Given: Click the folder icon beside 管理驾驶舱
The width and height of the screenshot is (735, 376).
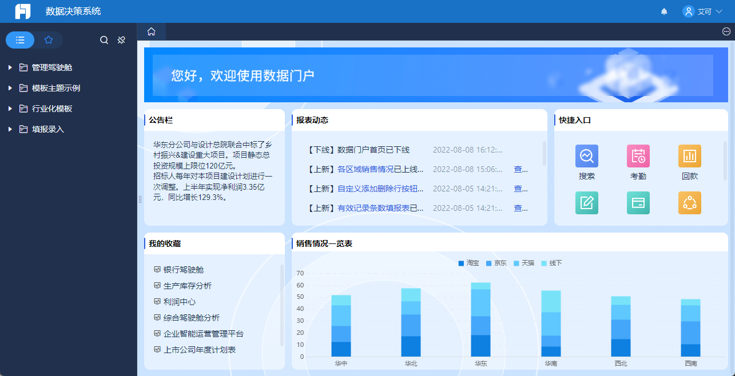Looking at the screenshot, I should 23,67.
